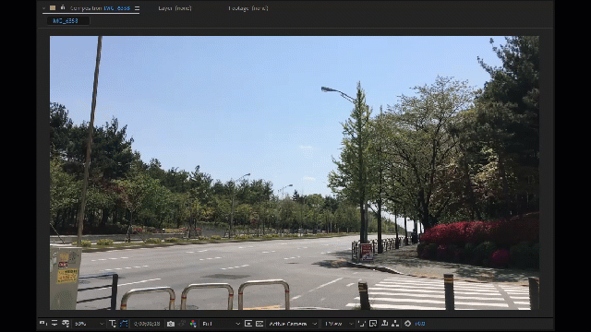Image resolution: width=591 pixels, height=332 pixels.
Task: Adjust the blue exposure value +0.0
Action: (x=420, y=324)
